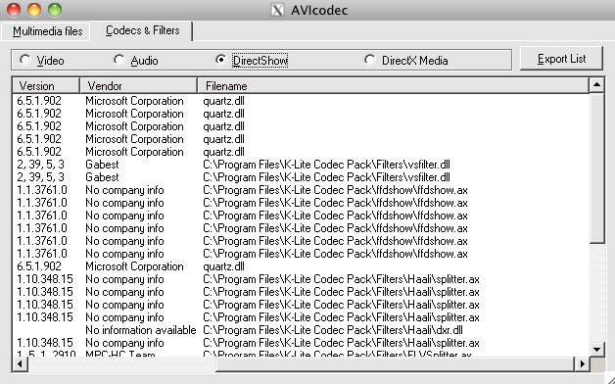
Task: Choose the Audio radio option
Action: pyautogui.click(x=136, y=61)
